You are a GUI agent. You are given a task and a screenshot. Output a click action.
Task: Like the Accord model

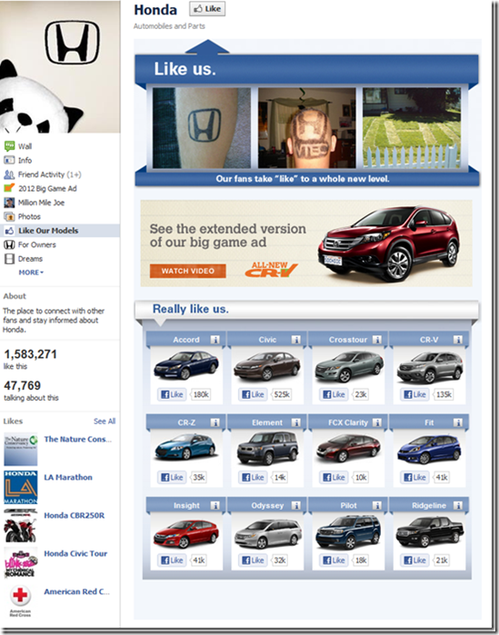(x=172, y=394)
